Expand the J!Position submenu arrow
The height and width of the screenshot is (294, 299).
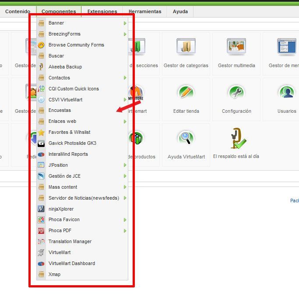point(125,165)
